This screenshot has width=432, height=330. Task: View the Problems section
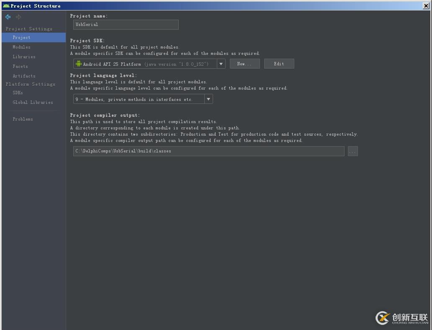(23, 119)
